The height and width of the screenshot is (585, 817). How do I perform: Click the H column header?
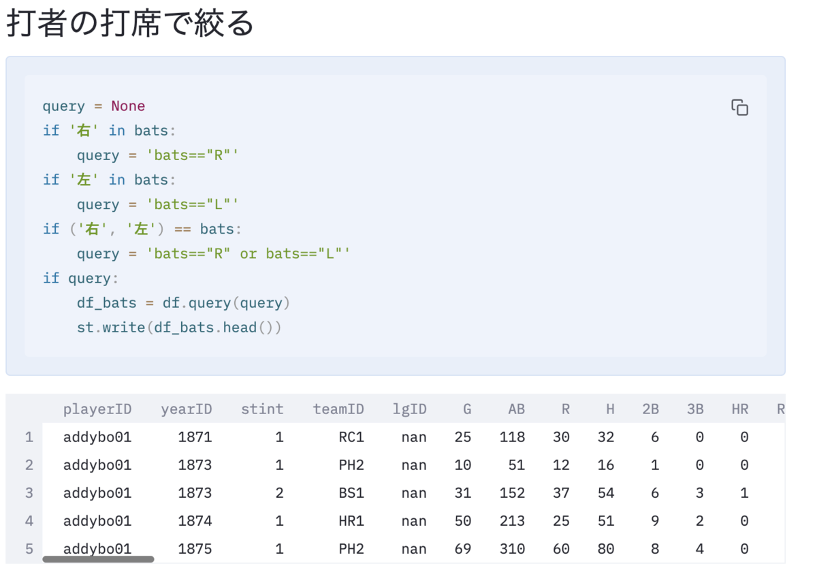(x=610, y=409)
